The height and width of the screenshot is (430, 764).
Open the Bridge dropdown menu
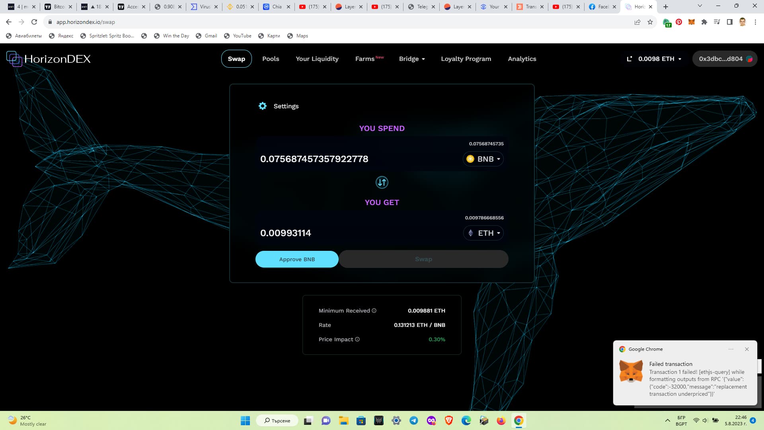(412, 59)
